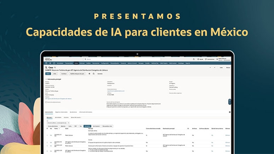Click the subtab layout icon at far right
Screen dimensions: 274x154
[x=230, y=112]
